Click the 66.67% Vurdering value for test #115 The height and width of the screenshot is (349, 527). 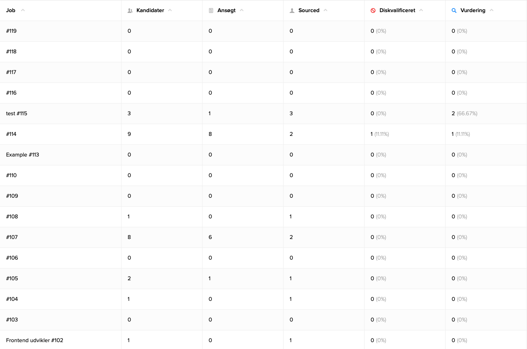(x=467, y=114)
